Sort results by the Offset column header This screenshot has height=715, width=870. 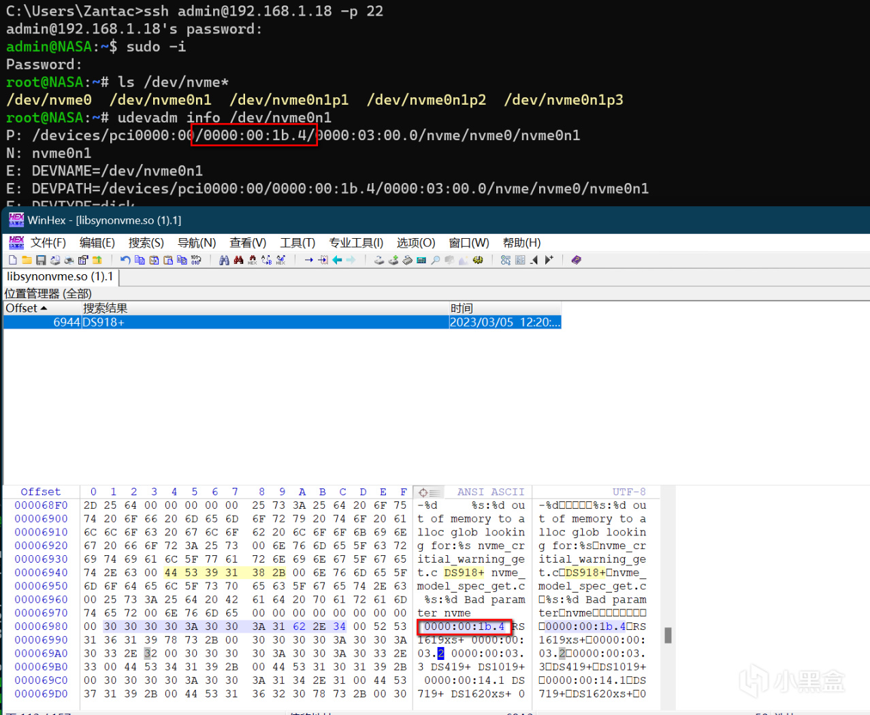pos(42,308)
